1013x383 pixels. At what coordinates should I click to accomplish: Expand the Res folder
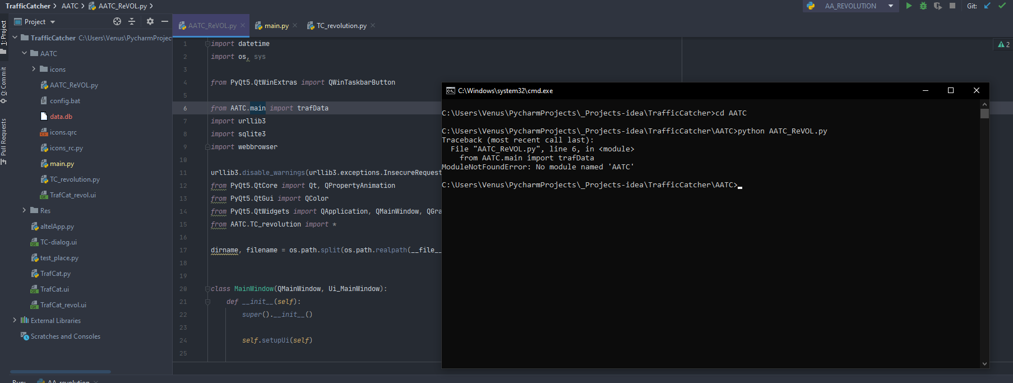[x=24, y=210]
